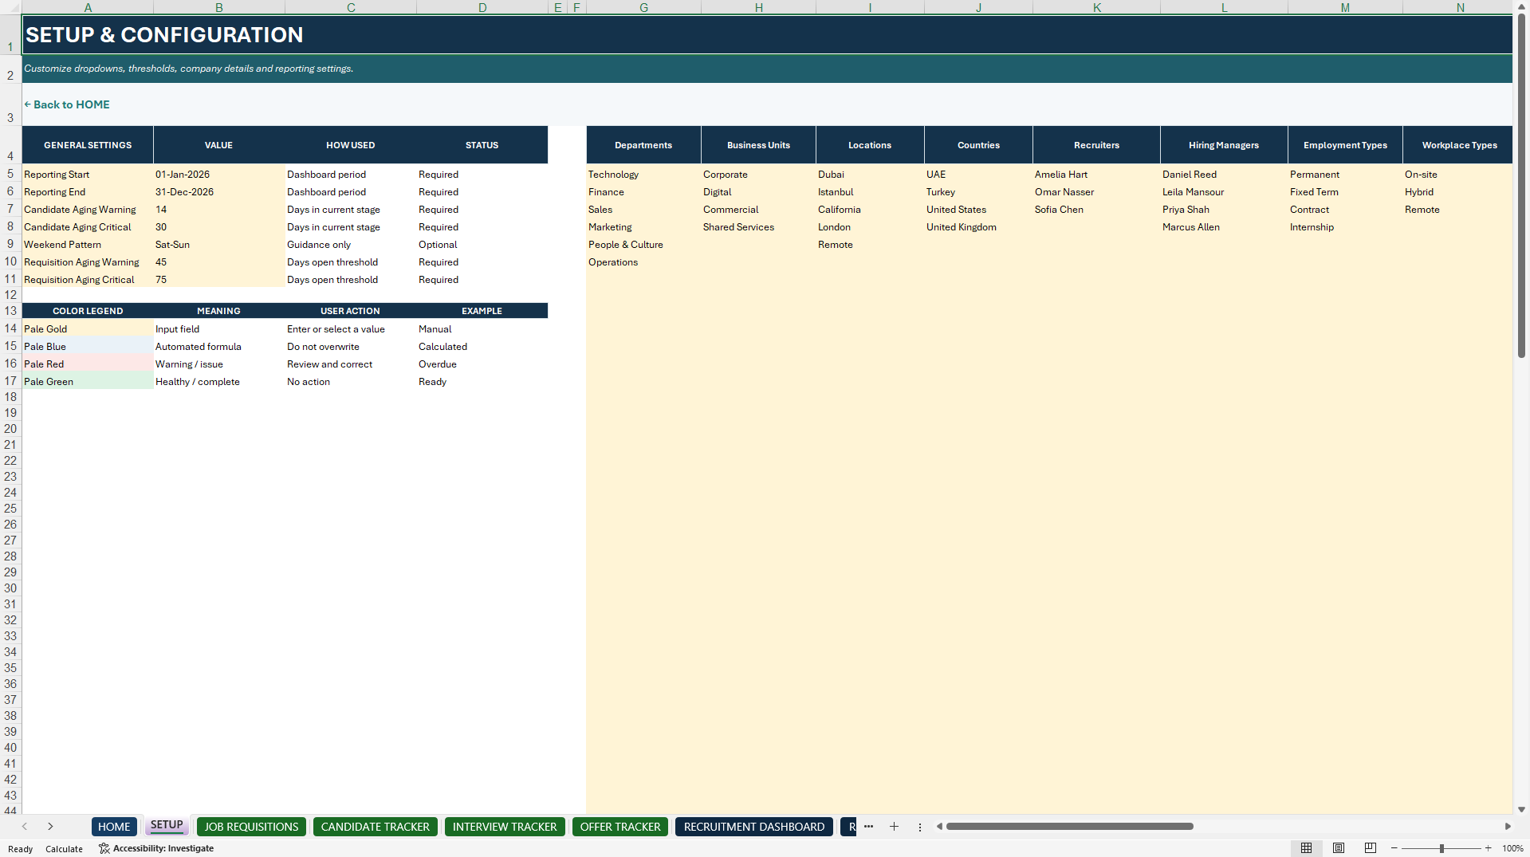Open the CANDIDATE TRACKER sheet tab
The width and height of the screenshot is (1530, 857).
375,827
